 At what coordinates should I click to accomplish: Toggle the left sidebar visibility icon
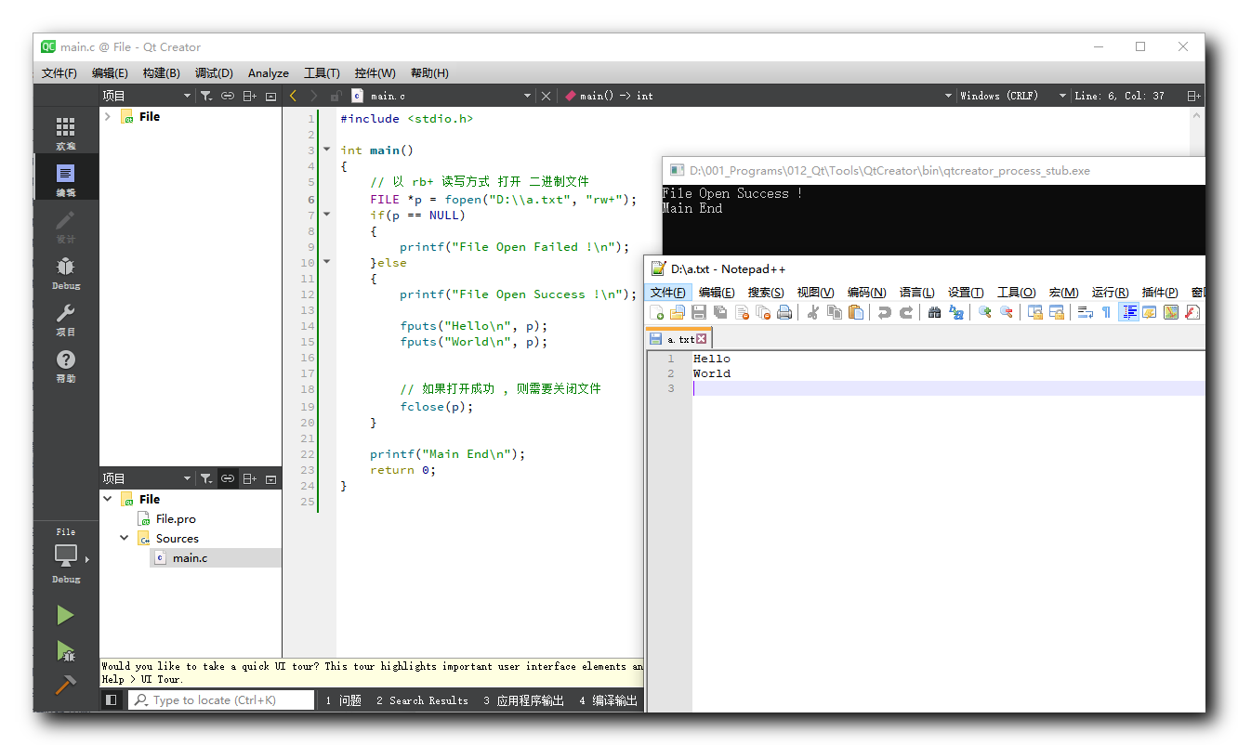[111, 700]
